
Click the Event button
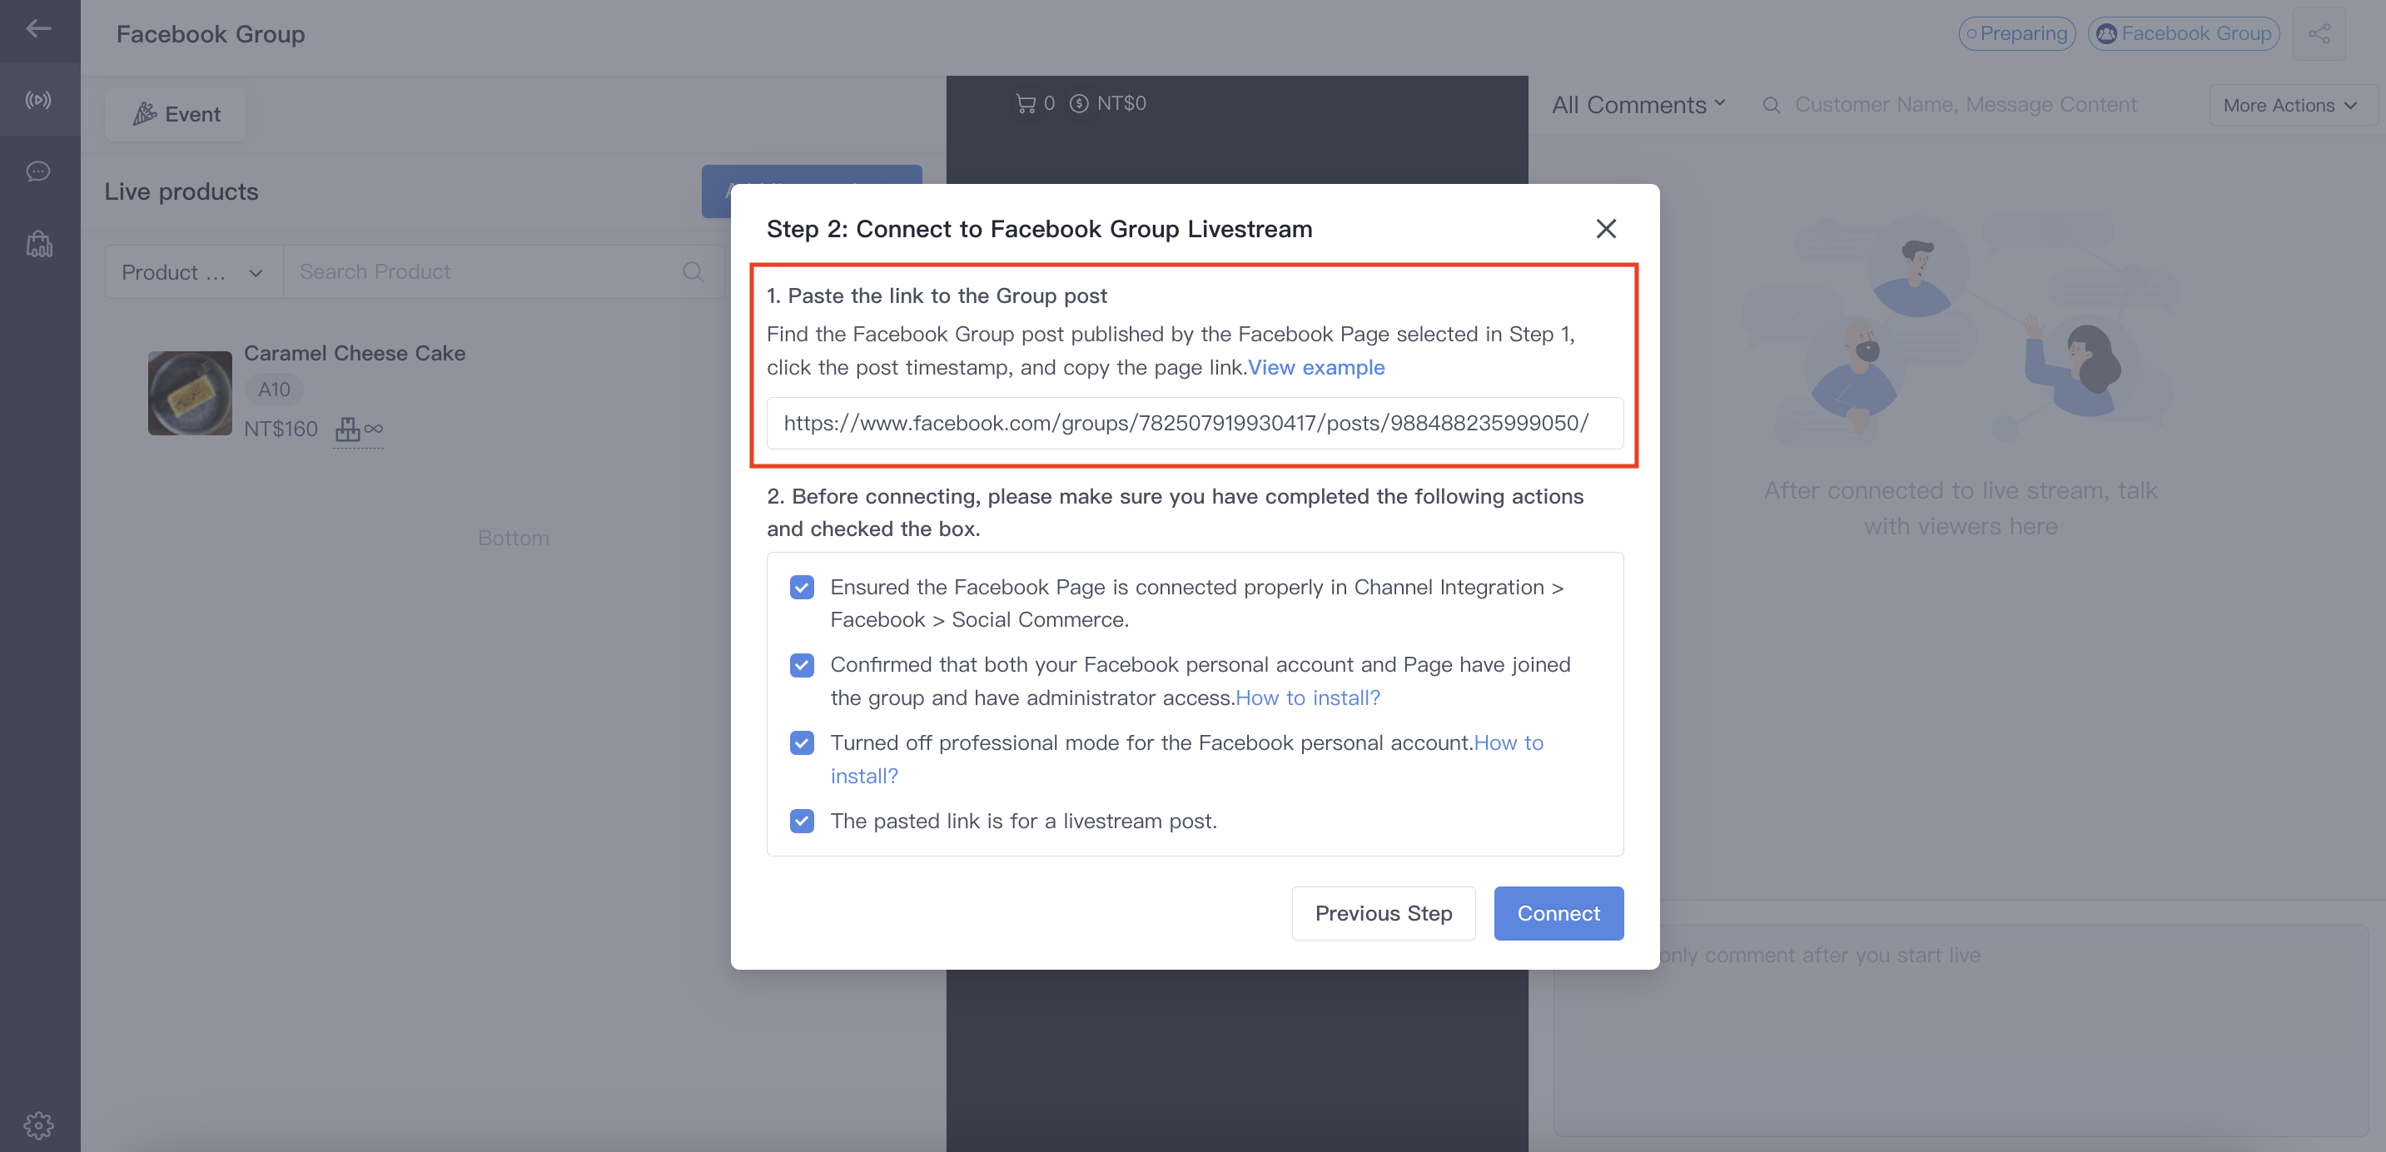(176, 114)
